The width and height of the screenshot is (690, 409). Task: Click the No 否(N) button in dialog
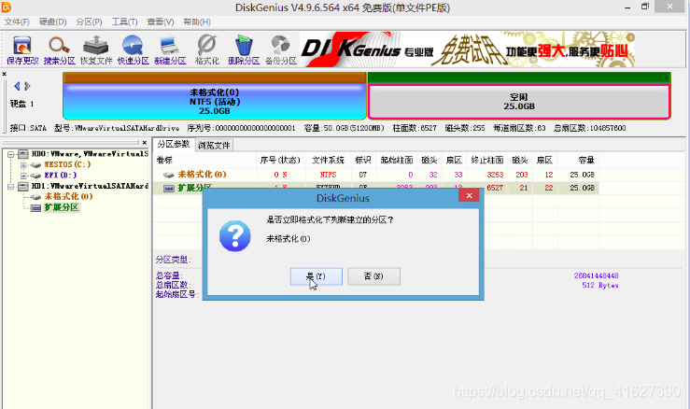tap(373, 276)
